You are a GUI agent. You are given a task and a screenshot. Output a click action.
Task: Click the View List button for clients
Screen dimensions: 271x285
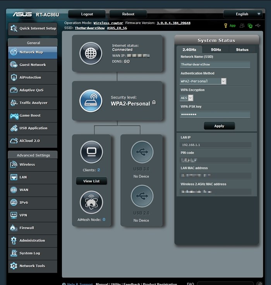click(x=91, y=181)
